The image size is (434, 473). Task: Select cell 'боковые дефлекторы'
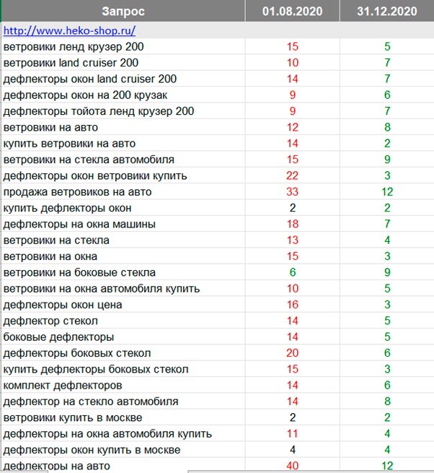[123, 337]
